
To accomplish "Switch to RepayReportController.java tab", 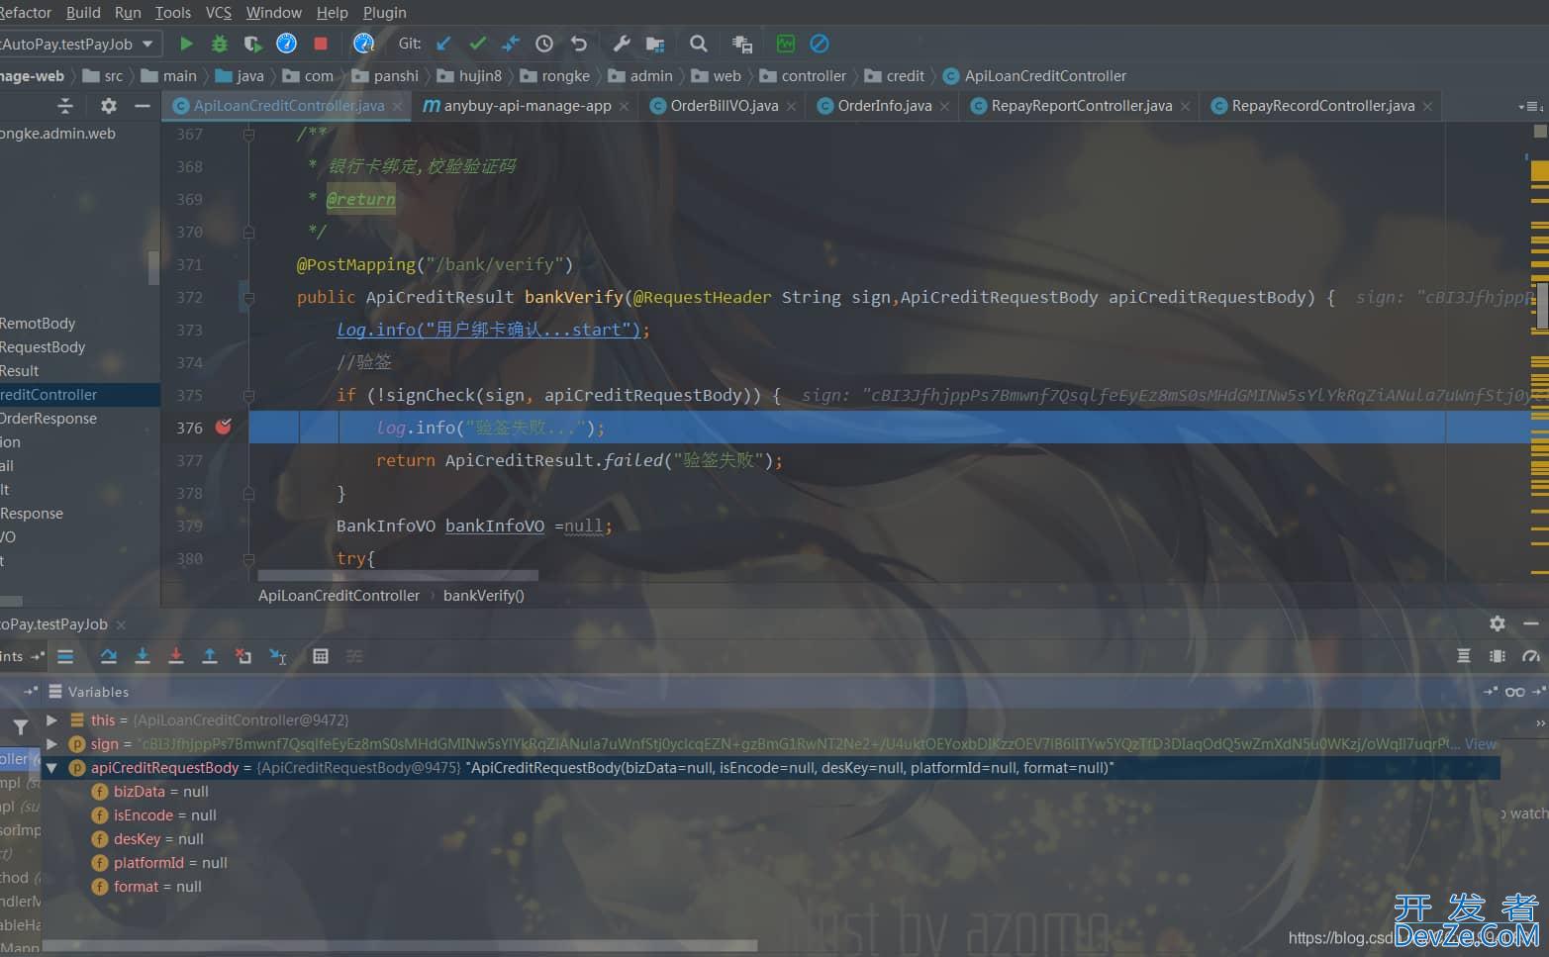I will coord(1080,106).
